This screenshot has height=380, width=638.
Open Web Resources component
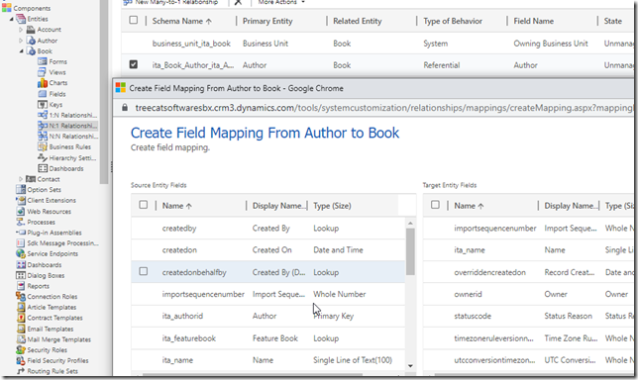coord(44,212)
